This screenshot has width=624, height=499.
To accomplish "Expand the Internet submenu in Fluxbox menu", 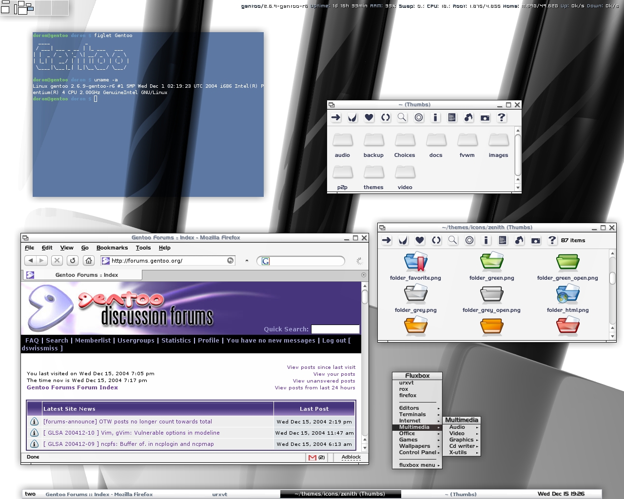I will tap(417, 421).
